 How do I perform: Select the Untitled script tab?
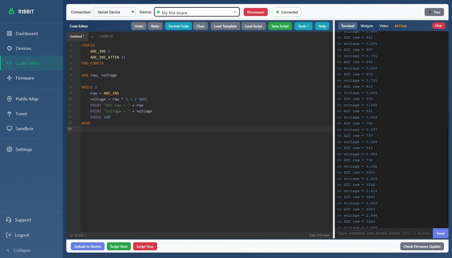point(77,37)
